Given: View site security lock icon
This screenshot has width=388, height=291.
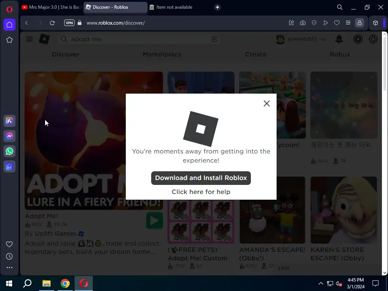Looking at the screenshot, I should pos(80,23).
